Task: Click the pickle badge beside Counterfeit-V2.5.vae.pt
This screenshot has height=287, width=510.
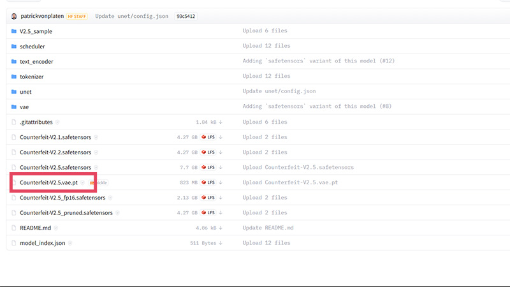Action: click(x=99, y=183)
